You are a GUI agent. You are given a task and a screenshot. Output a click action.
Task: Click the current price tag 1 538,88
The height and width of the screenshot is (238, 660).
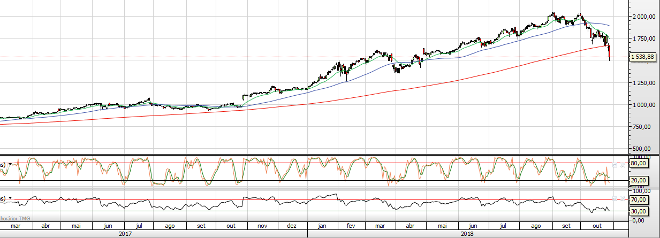point(643,57)
